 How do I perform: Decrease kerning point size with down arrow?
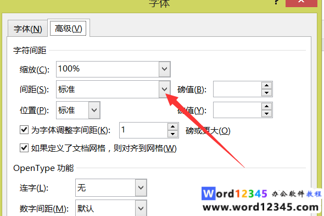(x=173, y=134)
